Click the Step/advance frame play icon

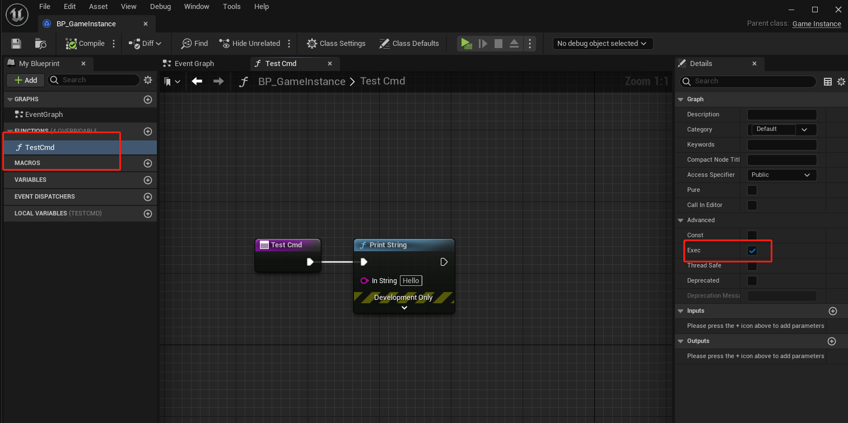pos(483,44)
